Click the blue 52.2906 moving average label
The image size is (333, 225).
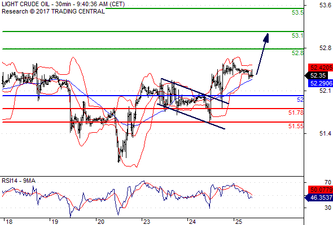[x=321, y=83]
